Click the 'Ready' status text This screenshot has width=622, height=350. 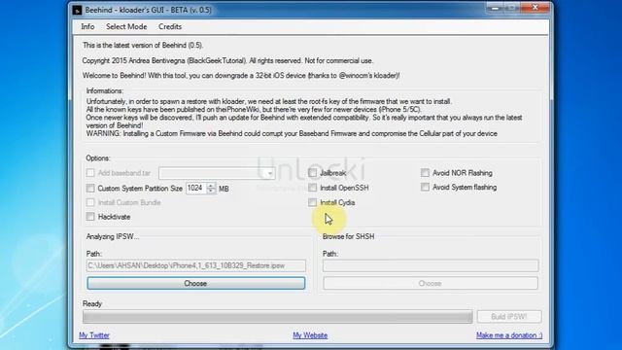(x=92, y=304)
